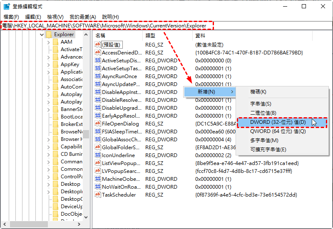Screen dimensions: 333x229
Task: Expand the AAM subkey arrow
Action: tap(49, 42)
